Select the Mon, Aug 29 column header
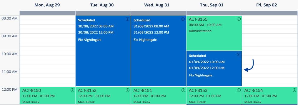298x105 pixels. 47,5
